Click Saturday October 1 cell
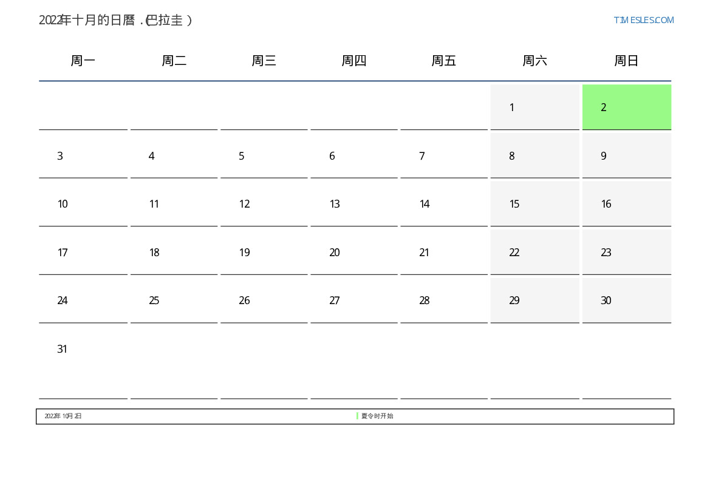Viewport: 710px width, 502px height. point(534,107)
